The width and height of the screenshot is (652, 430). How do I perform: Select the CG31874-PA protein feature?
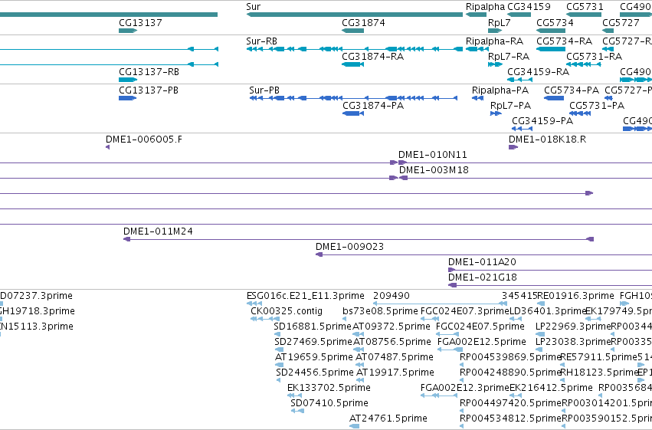click(x=353, y=113)
